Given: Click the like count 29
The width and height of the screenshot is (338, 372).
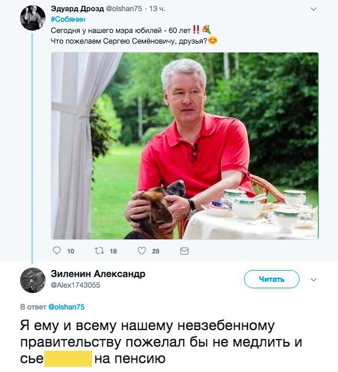Looking at the screenshot, I should pos(155,251).
